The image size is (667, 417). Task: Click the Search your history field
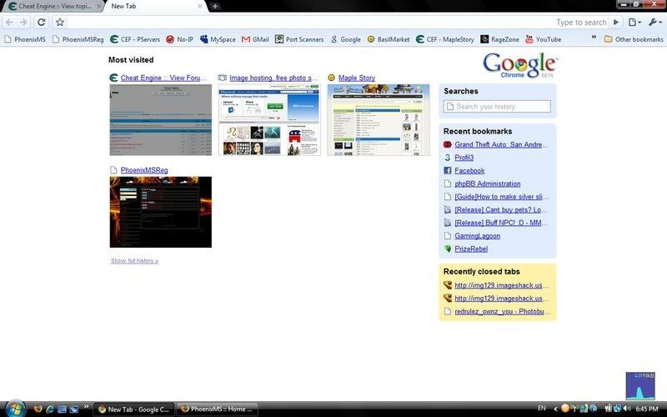tap(497, 107)
